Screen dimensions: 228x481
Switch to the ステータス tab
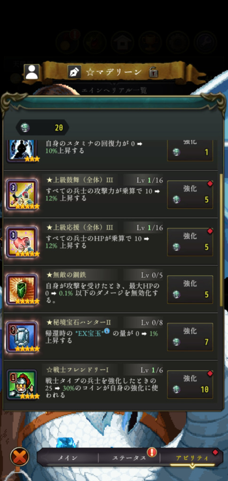[x=129, y=458]
